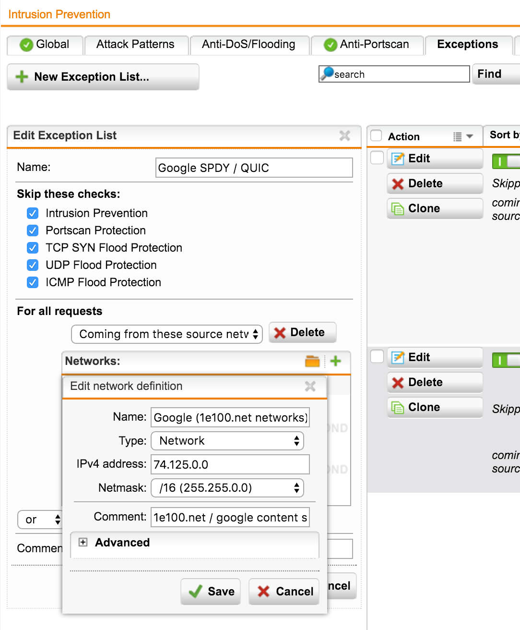The image size is (520, 630).
Task: Select the second exception's checkbox
Action: [x=377, y=356]
